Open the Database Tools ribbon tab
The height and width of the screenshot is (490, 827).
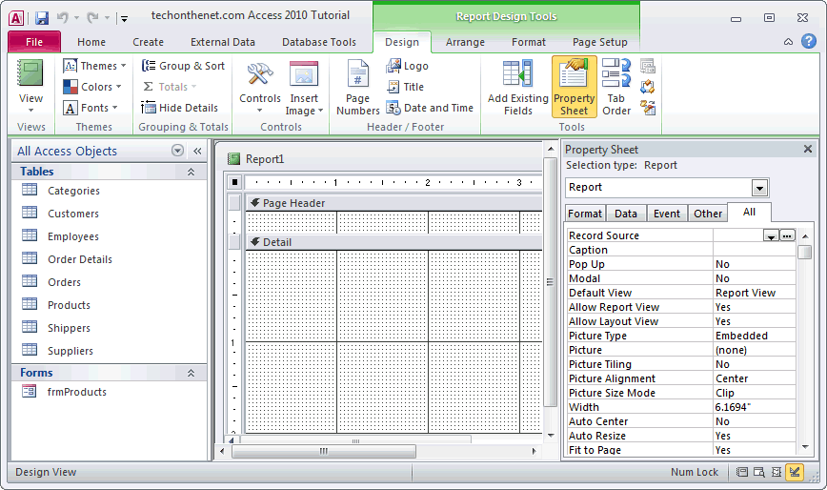[319, 42]
